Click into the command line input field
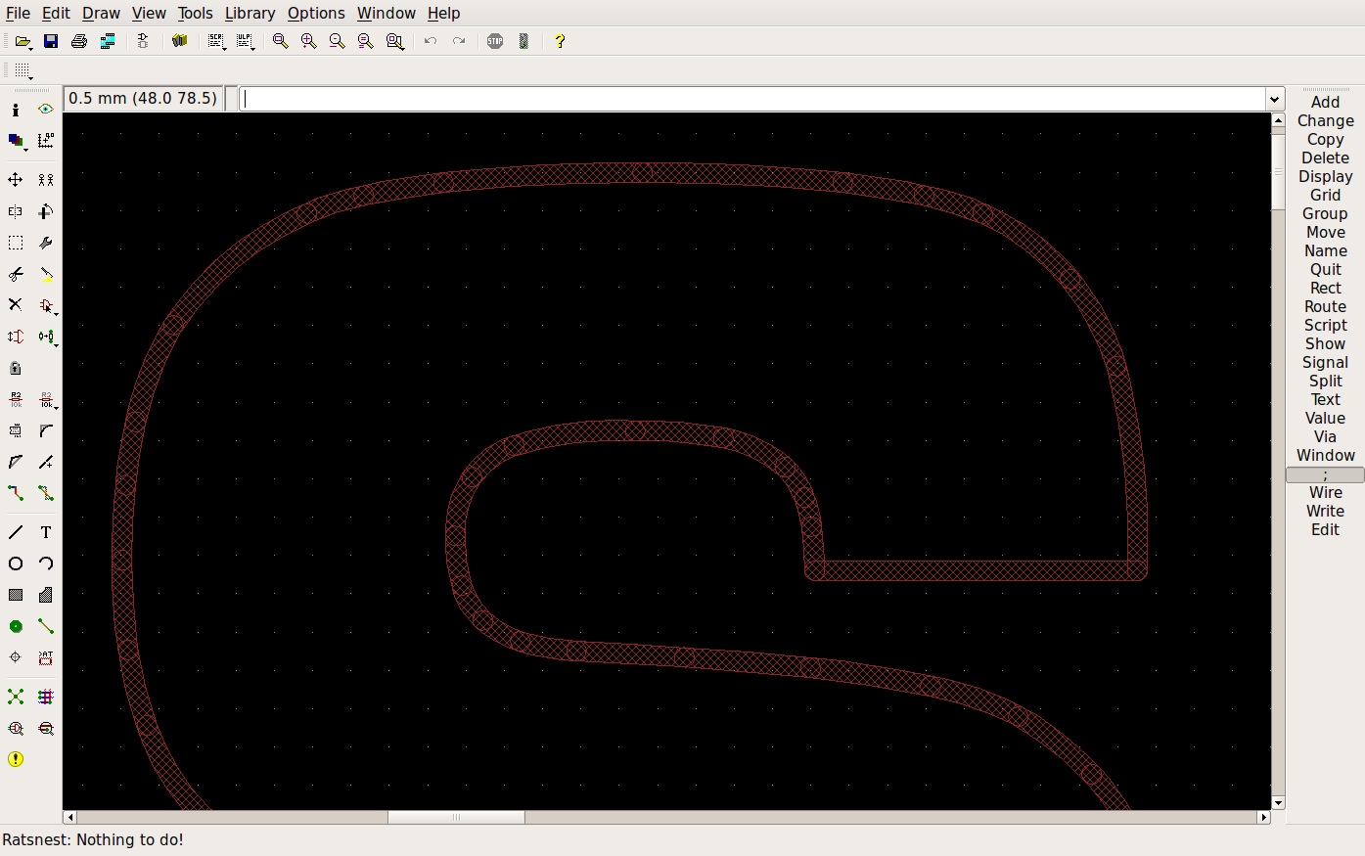 [752, 99]
